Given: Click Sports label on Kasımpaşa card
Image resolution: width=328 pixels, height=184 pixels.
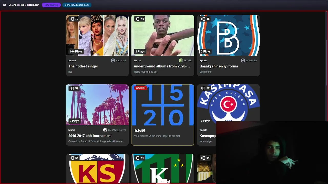Looking at the screenshot, I should [x=203, y=130].
